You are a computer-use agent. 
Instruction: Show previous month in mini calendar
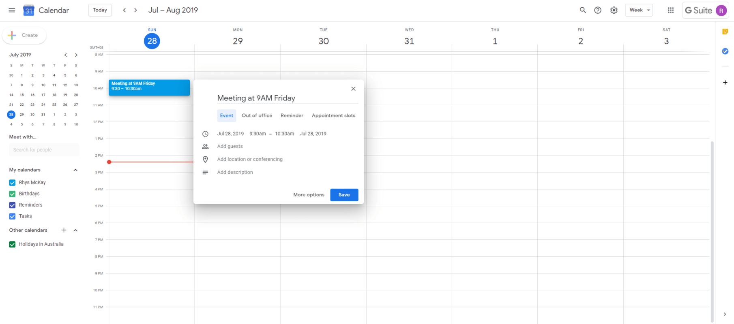click(x=66, y=55)
